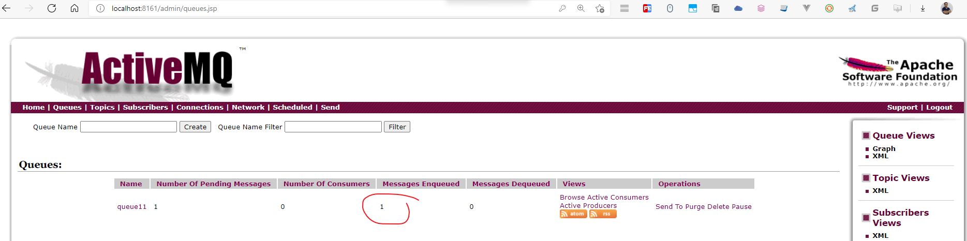This screenshot has width=967, height=241.
Task: Open the Subscribers menu item
Action: 145,107
